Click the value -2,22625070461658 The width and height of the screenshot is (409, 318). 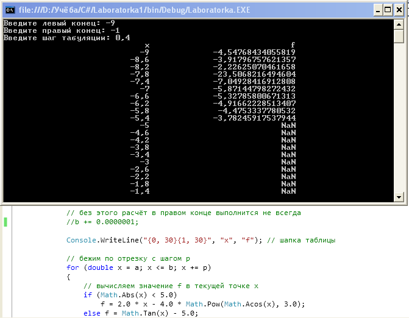tap(254, 67)
